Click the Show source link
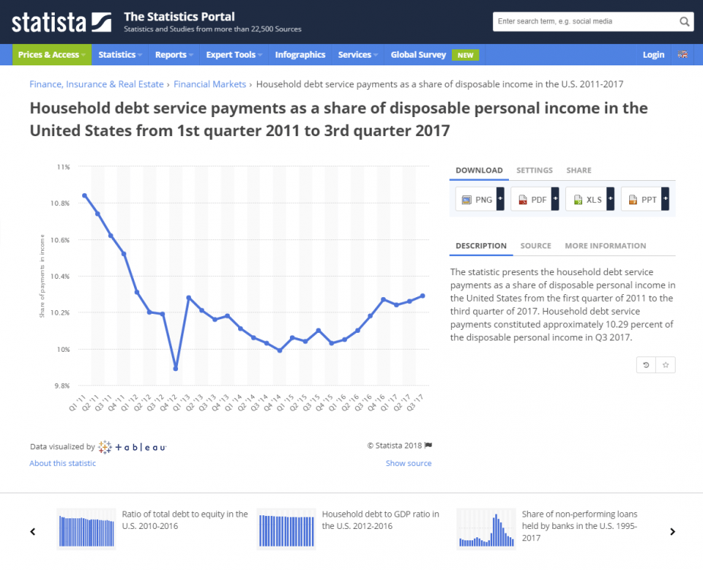 pos(408,463)
